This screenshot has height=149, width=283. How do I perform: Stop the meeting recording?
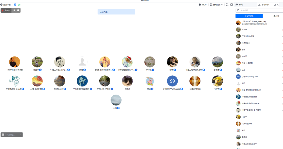click(18, 10)
